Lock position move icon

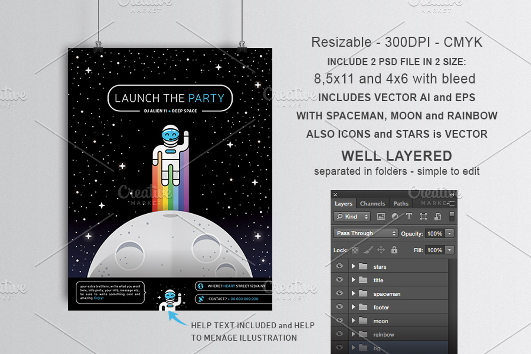point(381,250)
